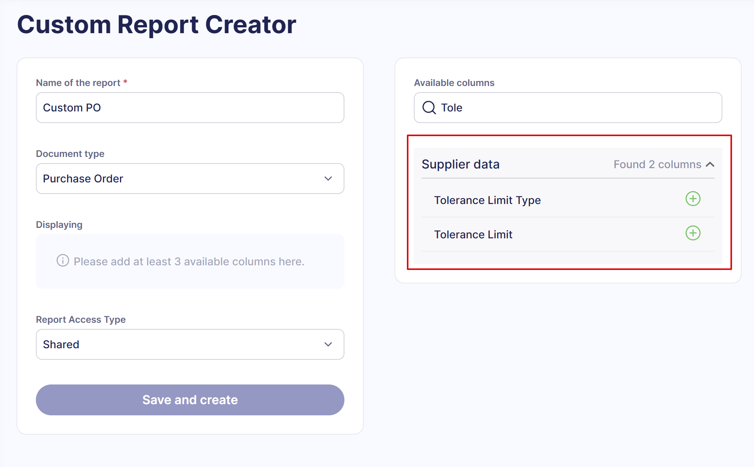This screenshot has height=467, width=754.
Task: Add the Tolerance Limit column with plus icon
Action: pyautogui.click(x=693, y=233)
